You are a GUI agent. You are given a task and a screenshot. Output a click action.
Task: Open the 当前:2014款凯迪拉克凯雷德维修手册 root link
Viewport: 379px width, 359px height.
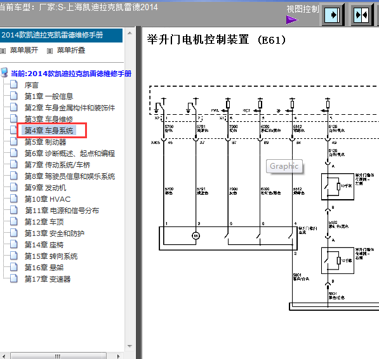[71, 74]
